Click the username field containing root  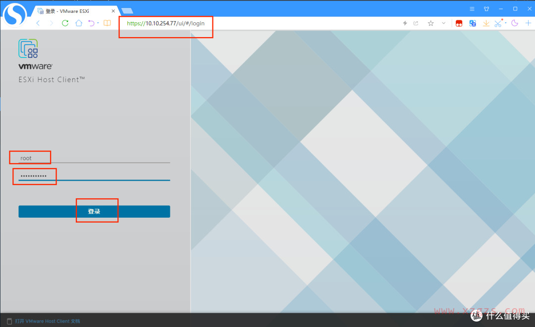click(x=94, y=158)
